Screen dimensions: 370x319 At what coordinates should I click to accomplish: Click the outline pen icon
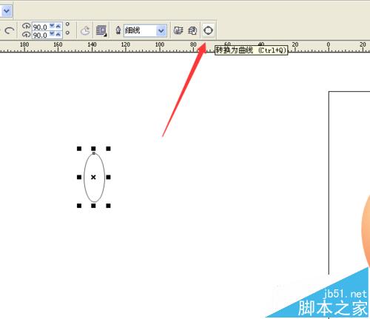tap(118, 30)
